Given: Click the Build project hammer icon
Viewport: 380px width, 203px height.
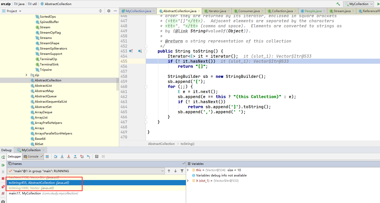Looking at the screenshot, I should coord(338,4).
